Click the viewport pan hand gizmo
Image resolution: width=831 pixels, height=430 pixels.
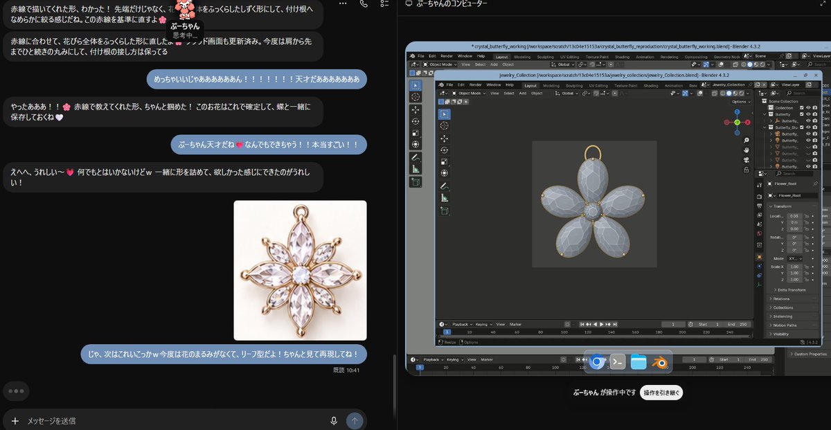[747, 150]
